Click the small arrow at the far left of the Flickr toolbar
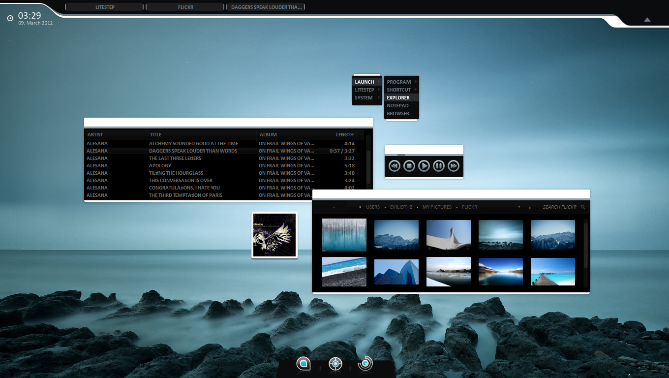The image size is (669, 378). coord(334,207)
